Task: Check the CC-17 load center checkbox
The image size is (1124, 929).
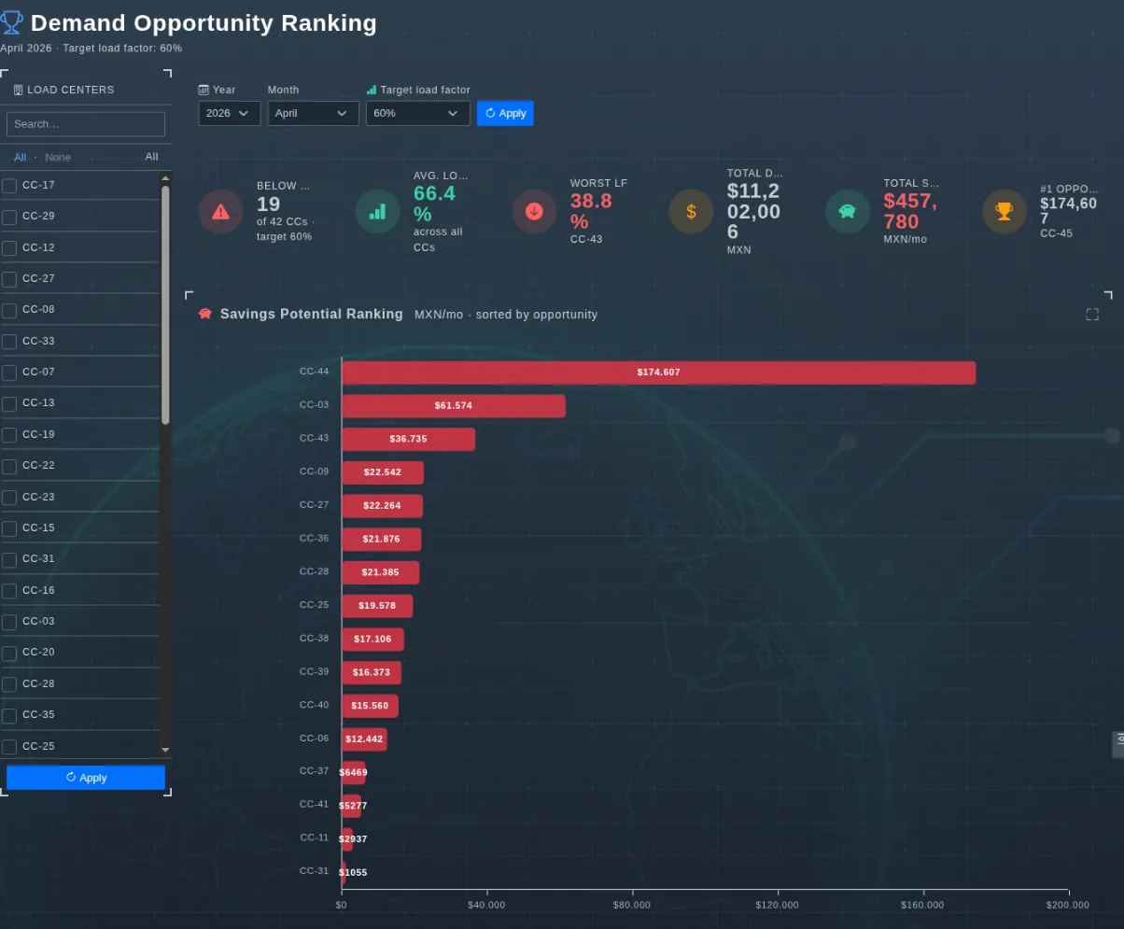Action: (9, 186)
